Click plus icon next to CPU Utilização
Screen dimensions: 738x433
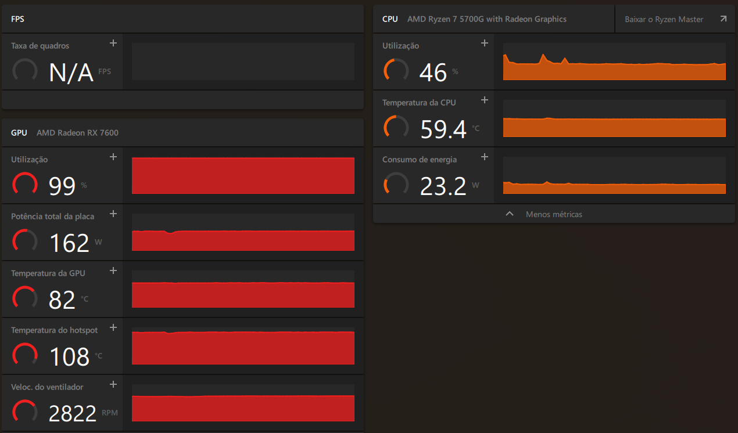tap(485, 43)
